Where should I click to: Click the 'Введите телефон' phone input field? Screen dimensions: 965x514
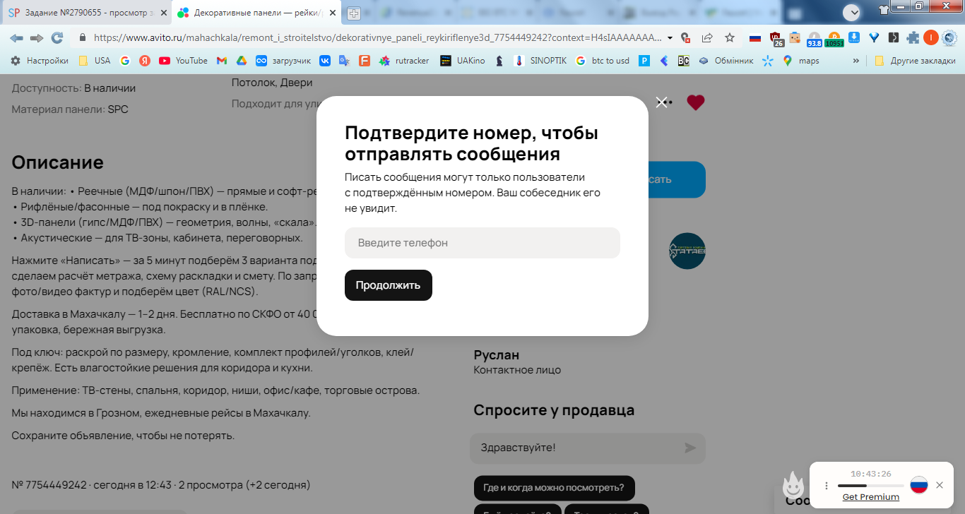click(482, 243)
